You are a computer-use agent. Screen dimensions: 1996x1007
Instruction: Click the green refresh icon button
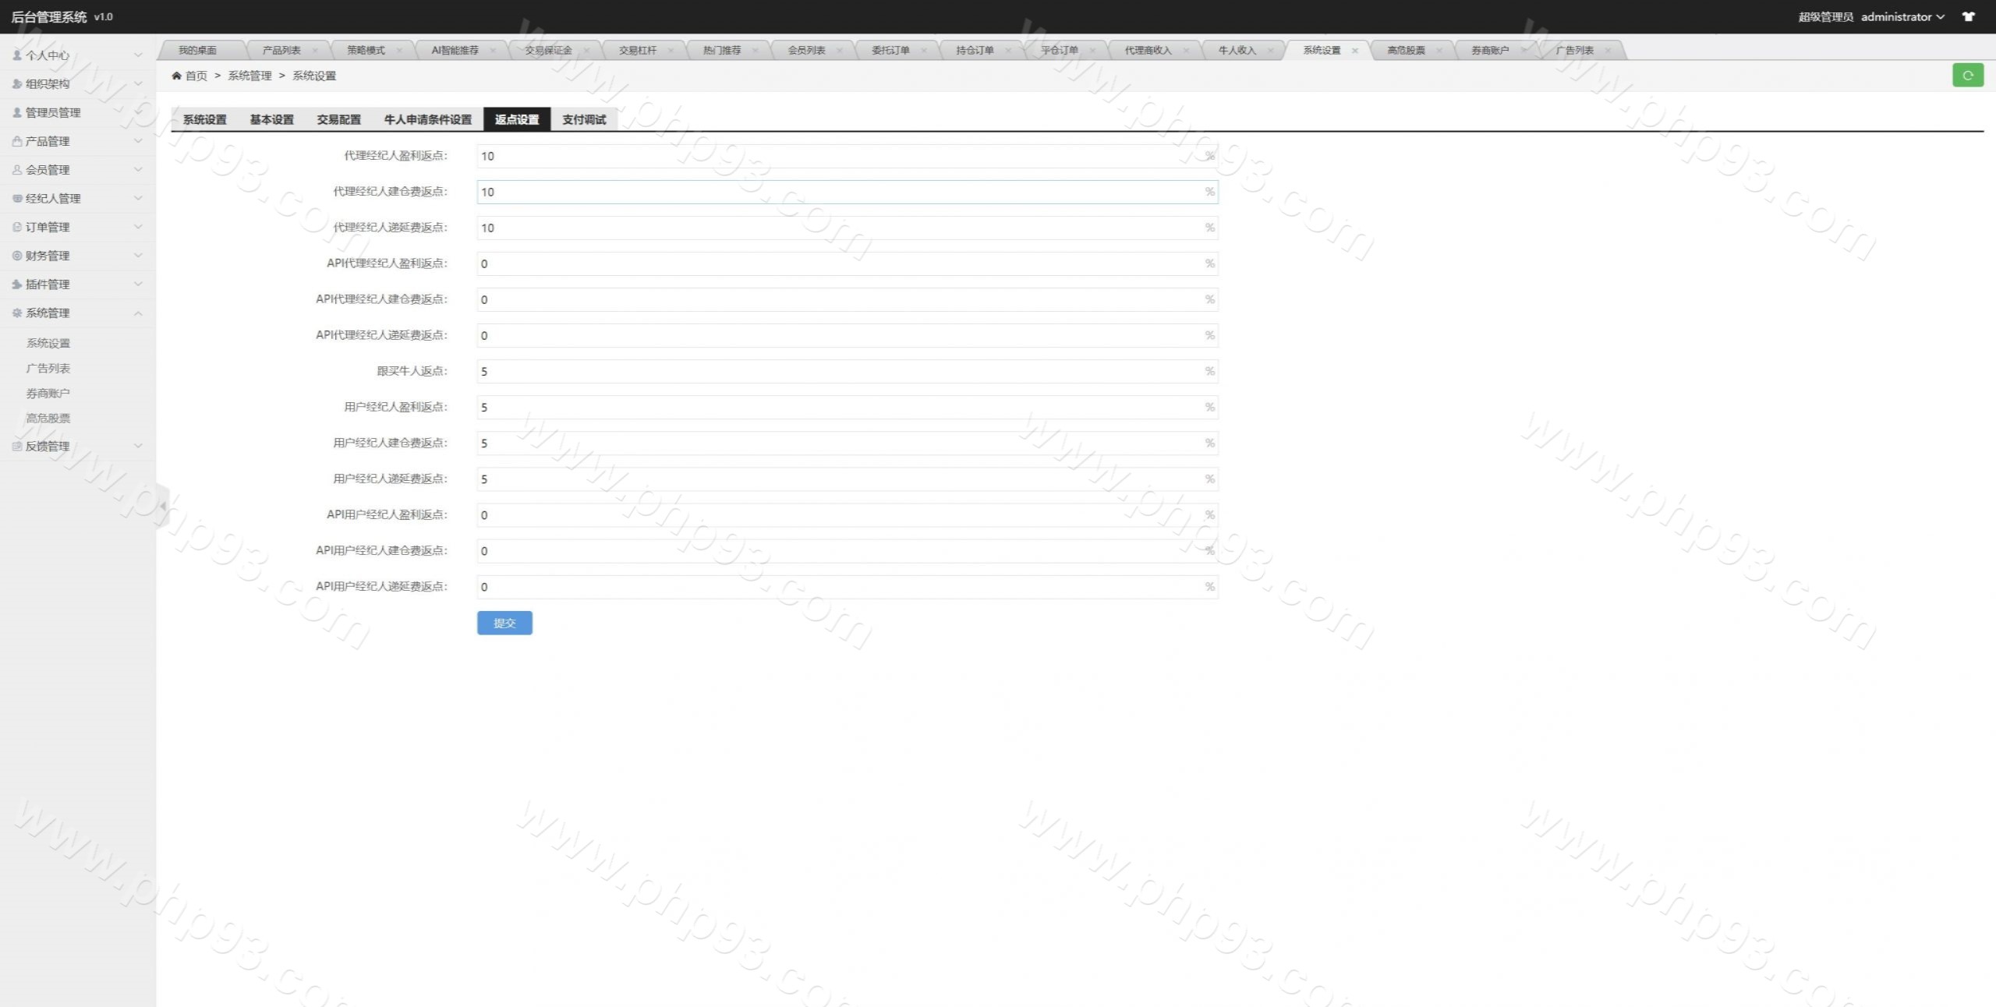click(x=1967, y=76)
